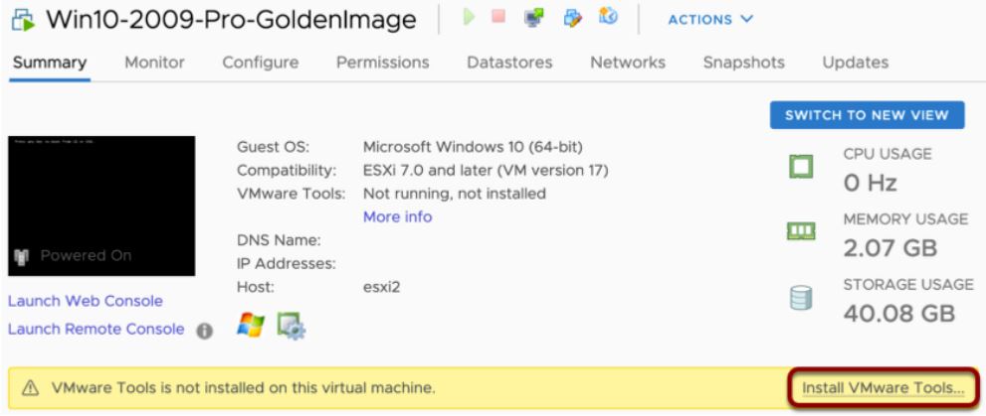The image size is (986, 416).
Task: Select the Datastores tab
Action: click(508, 63)
